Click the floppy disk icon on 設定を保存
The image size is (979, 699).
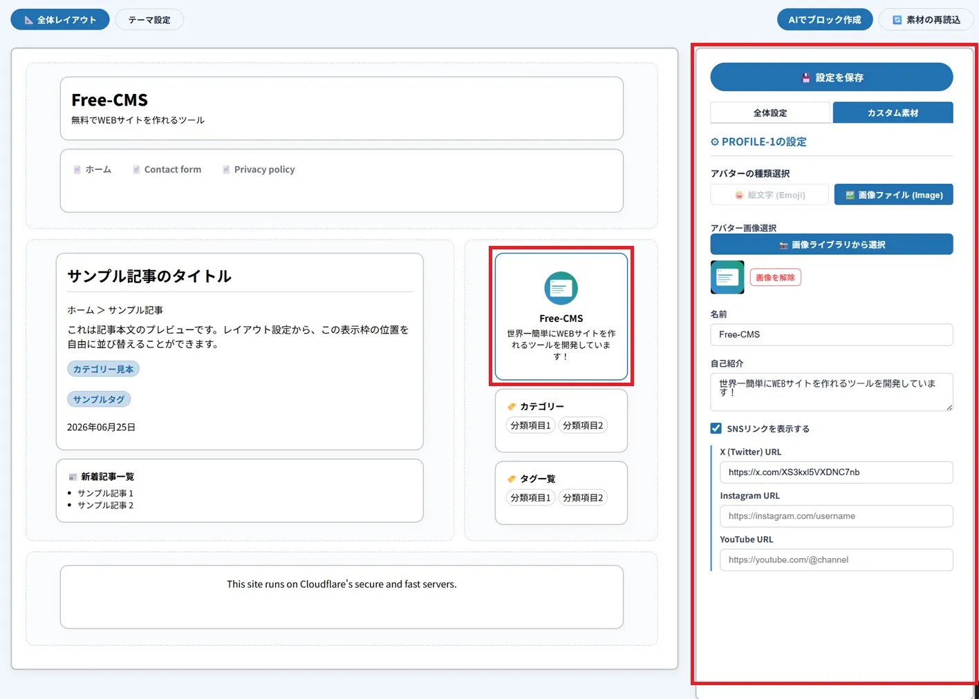point(805,78)
